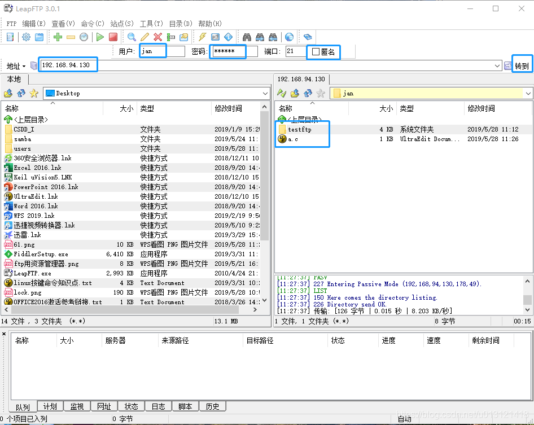The height and width of the screenshot is (425, 534).
Task: Select the a.c file in remote pane
Action: (293, 139)
